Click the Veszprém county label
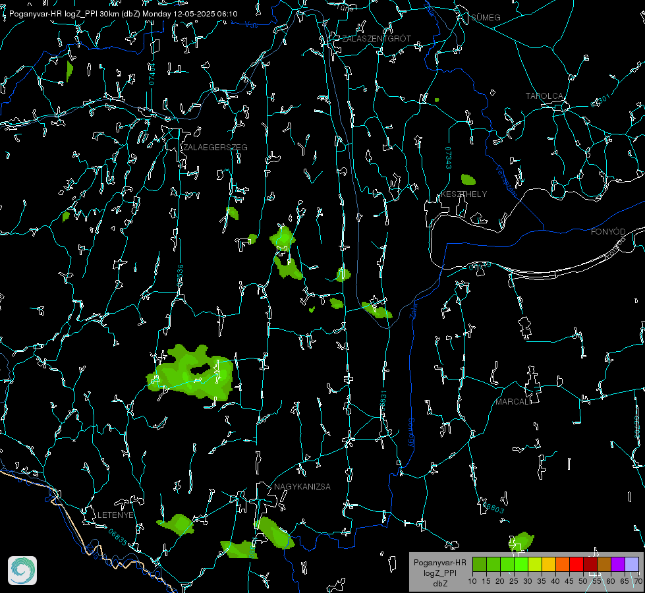This screenshot has height=593, width=645. pos(506,181)
